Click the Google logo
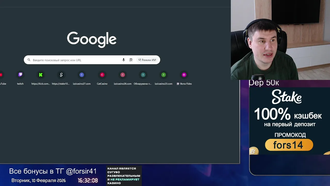 click(x=92, y=40)
